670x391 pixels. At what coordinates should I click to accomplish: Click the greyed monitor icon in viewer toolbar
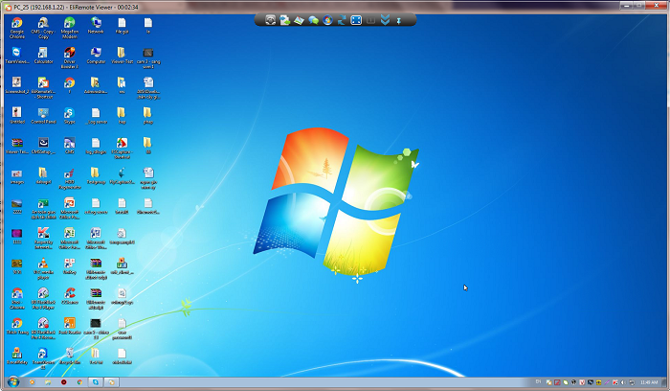[370, 20]
